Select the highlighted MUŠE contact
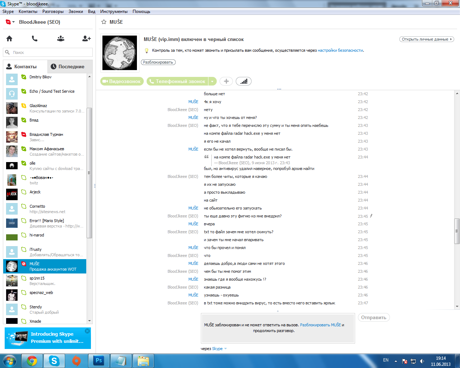 click(x=45, y=266)
